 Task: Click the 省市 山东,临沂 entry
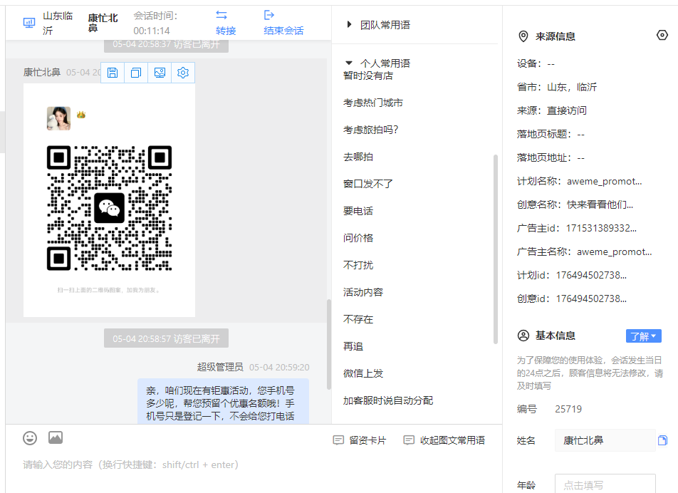point(556,87)
